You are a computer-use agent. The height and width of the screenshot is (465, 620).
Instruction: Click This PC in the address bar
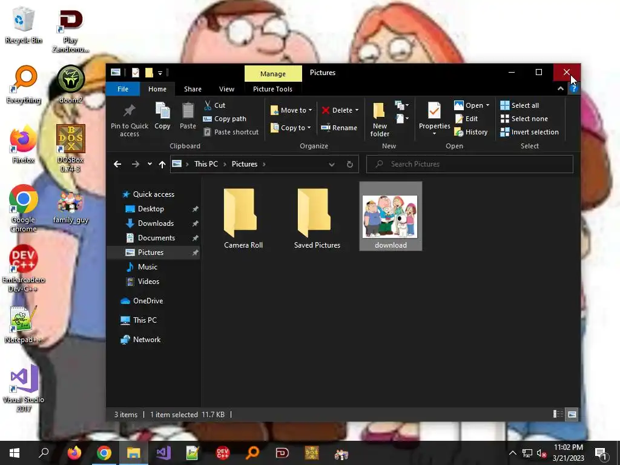206,164
